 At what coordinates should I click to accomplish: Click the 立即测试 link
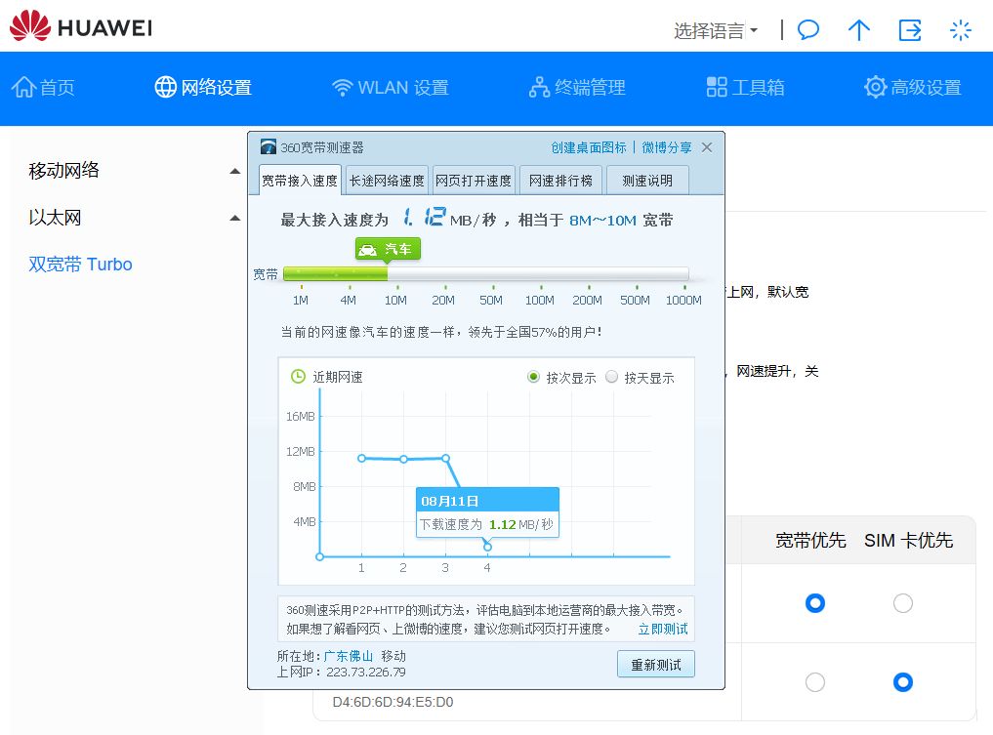point(662,629)
